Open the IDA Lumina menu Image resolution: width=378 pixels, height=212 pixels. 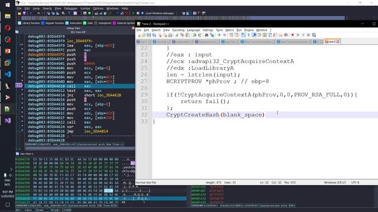pyautogui.click(x=85, y=8)
